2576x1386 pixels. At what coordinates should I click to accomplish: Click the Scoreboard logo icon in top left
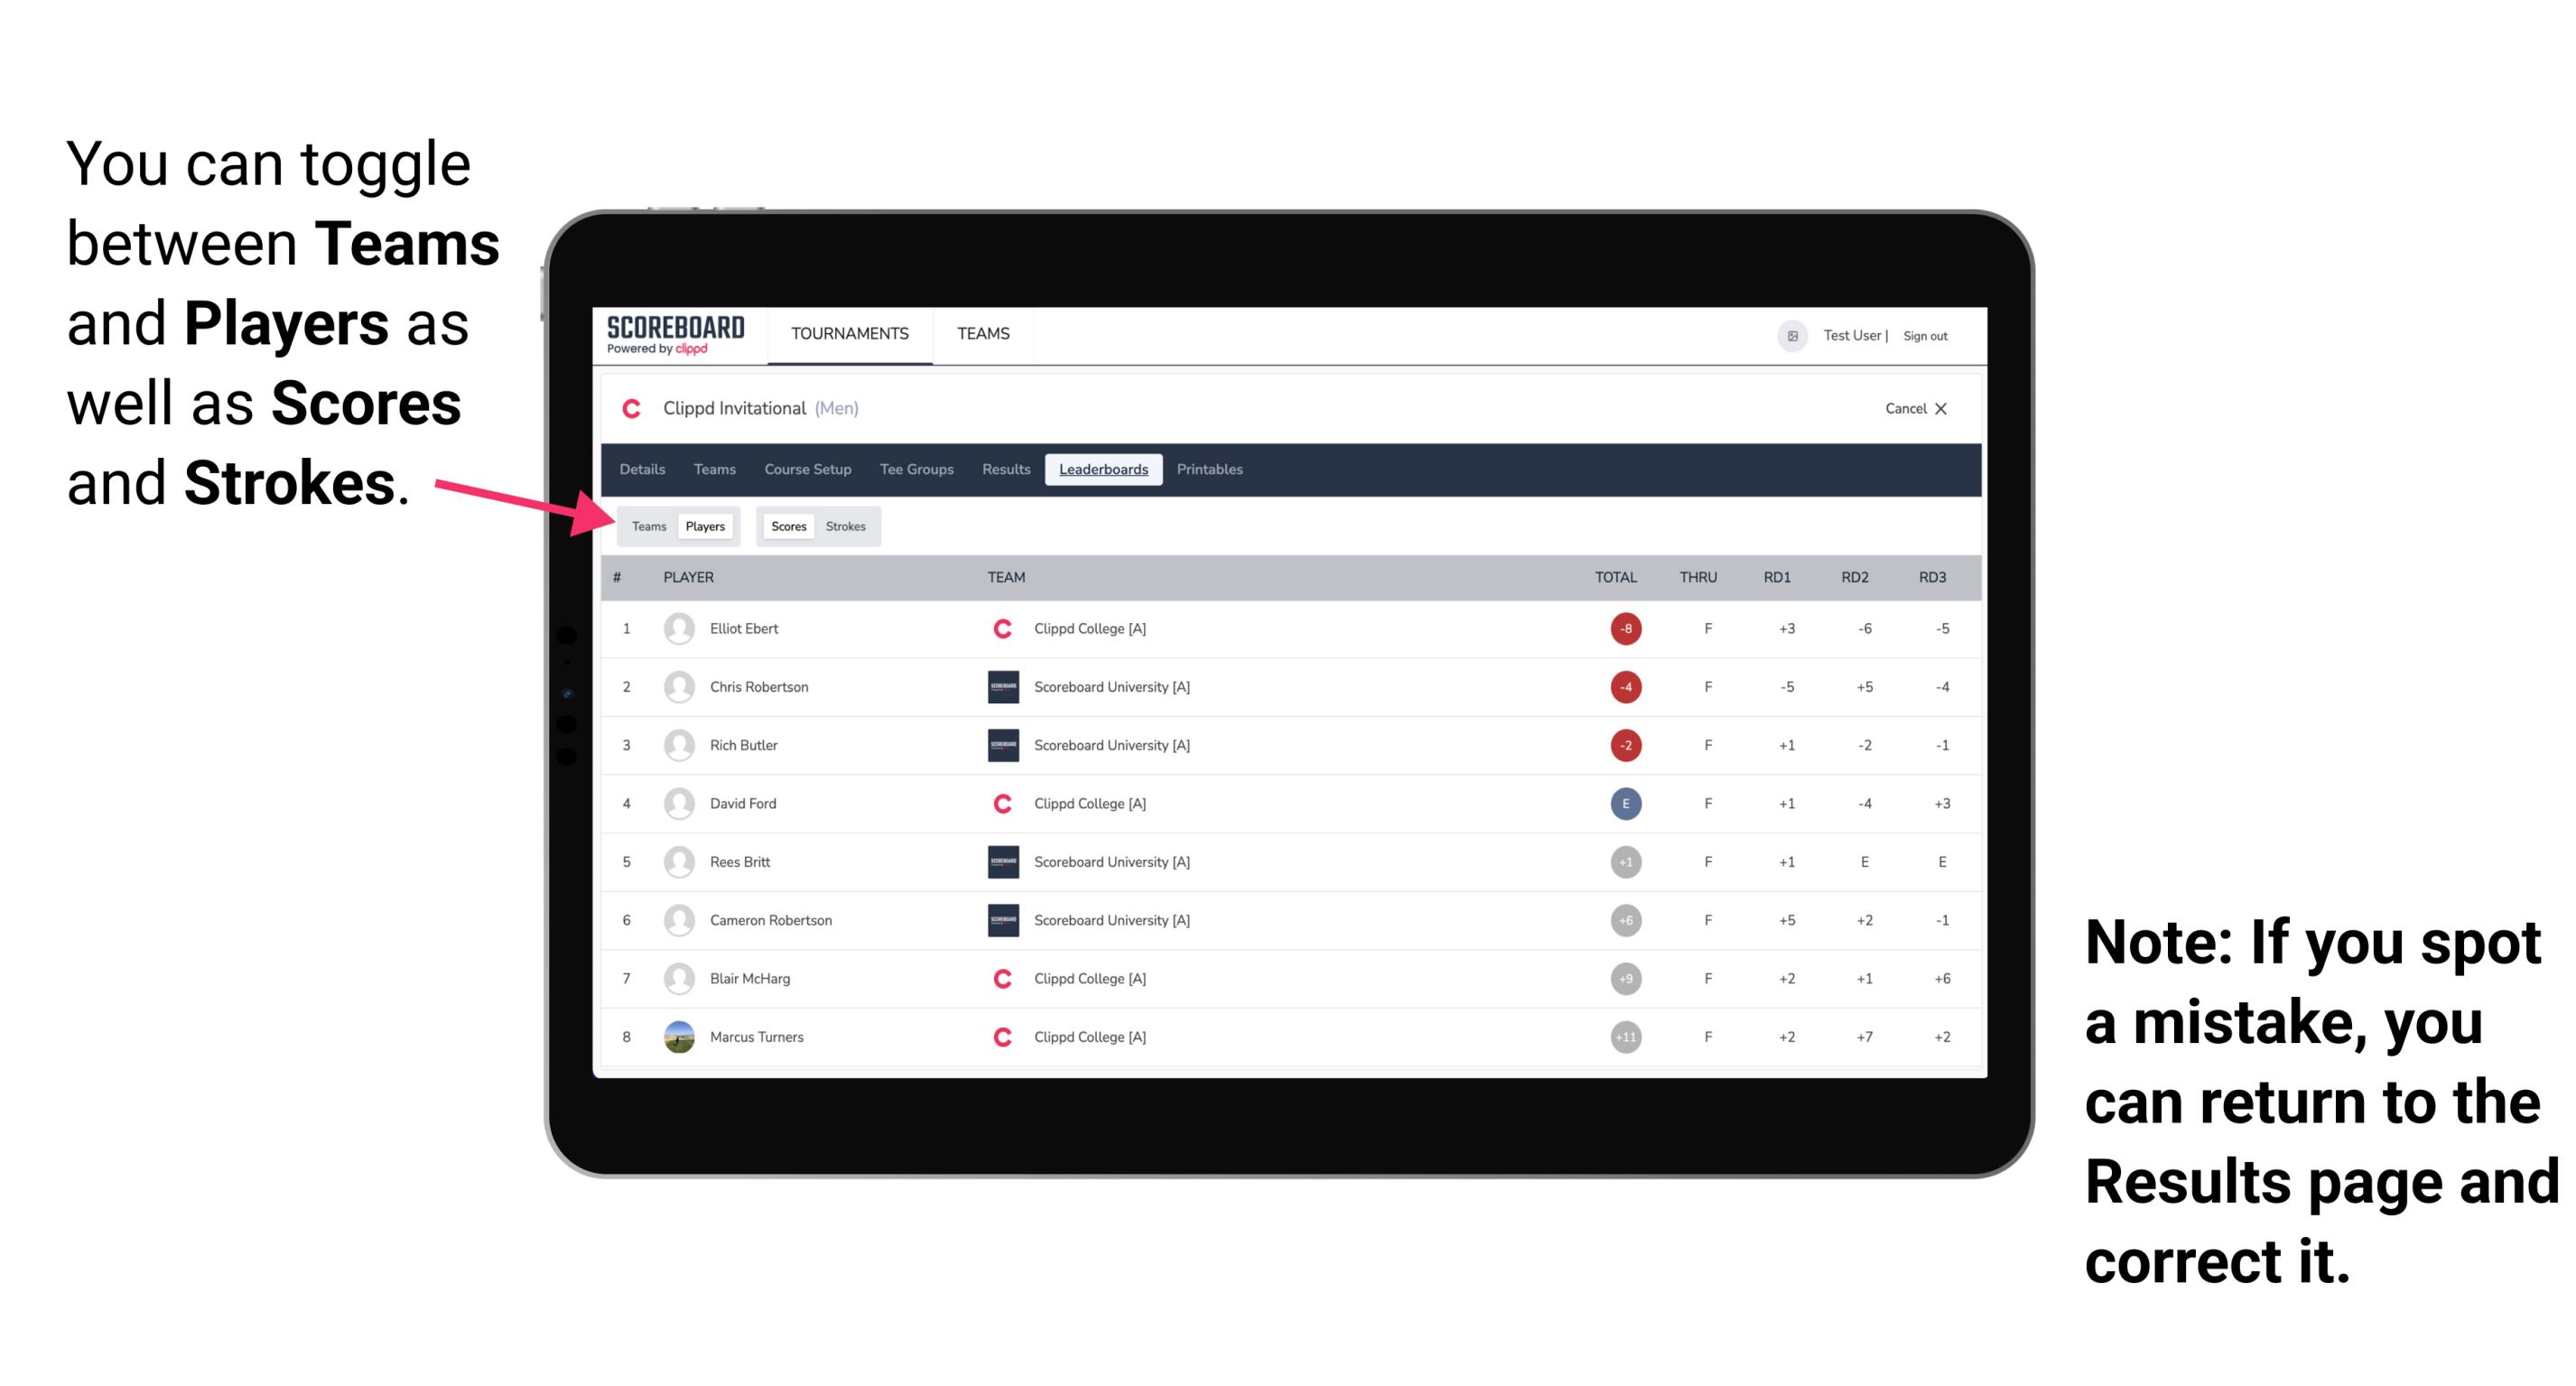tap(672, 335)
